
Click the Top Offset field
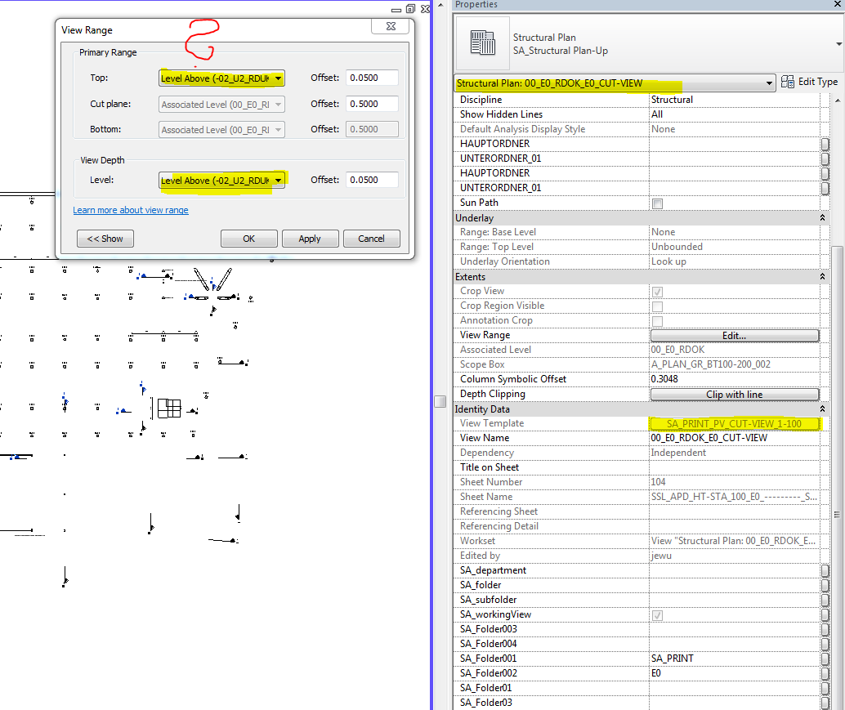(372, 78)
